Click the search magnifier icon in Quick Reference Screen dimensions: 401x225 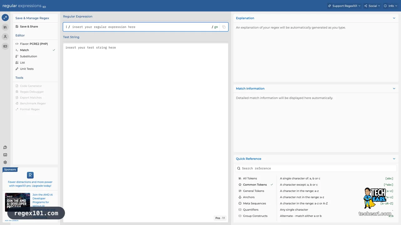pos(239,168)
